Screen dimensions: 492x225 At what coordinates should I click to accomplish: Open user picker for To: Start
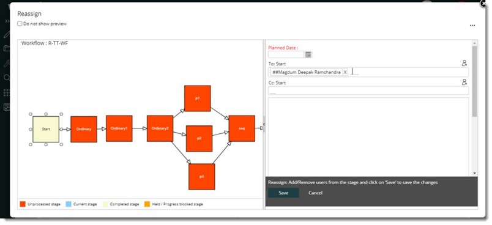(464, 64)
